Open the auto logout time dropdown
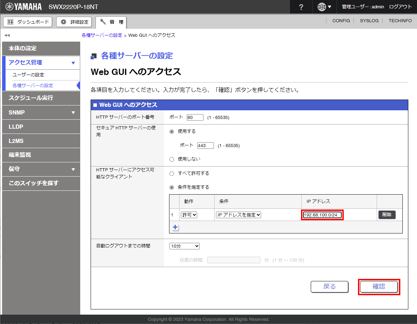 (184, 246)
